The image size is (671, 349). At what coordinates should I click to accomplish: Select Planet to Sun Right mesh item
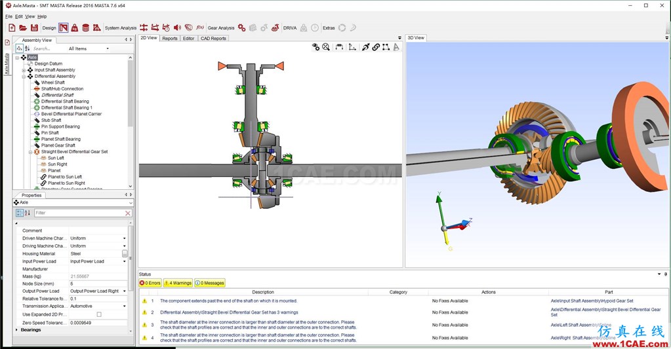pyautogui.click(x=66, y=183)
